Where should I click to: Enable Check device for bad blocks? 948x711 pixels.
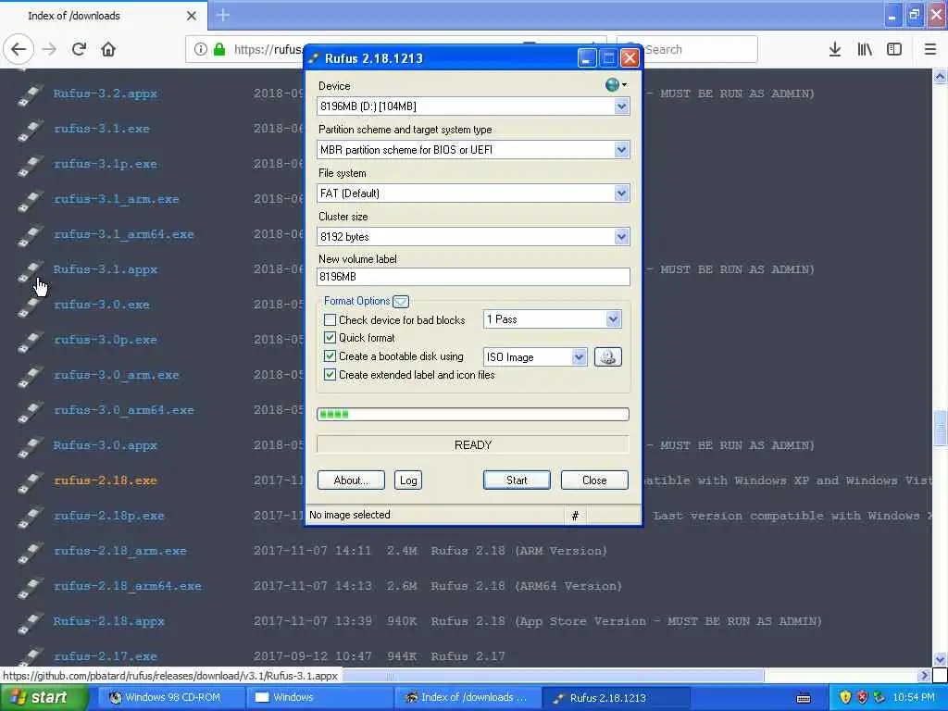click(330, 319)
